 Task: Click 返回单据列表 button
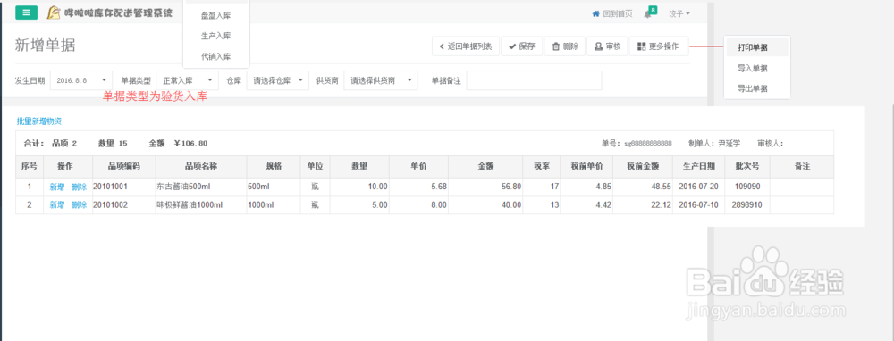click(466, 46)
